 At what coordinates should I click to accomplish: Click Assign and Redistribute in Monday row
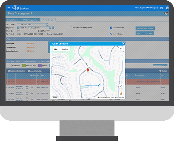coord(20,88)
